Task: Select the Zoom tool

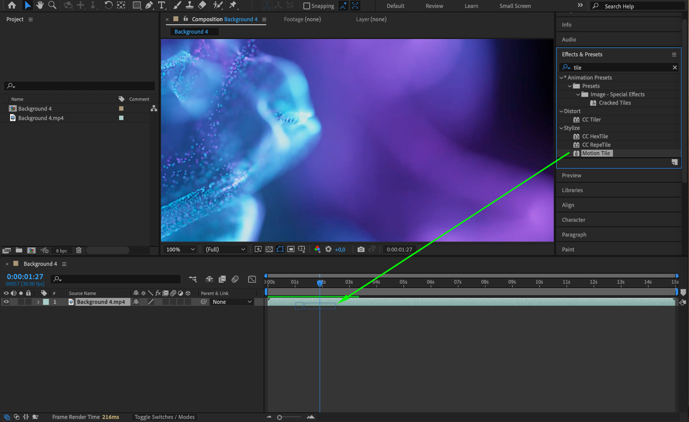Action: tap(52, 5)
